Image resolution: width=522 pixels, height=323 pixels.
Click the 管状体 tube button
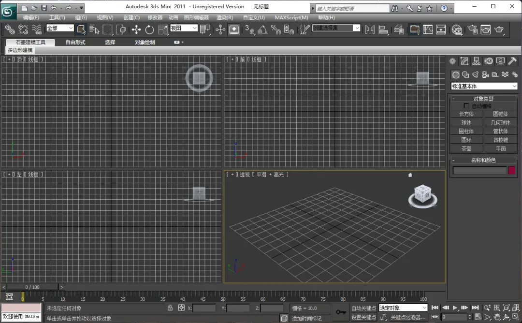tap(500, 131)
